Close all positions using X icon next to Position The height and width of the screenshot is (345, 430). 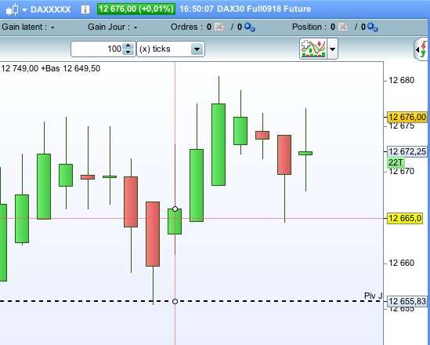point(343,27)
